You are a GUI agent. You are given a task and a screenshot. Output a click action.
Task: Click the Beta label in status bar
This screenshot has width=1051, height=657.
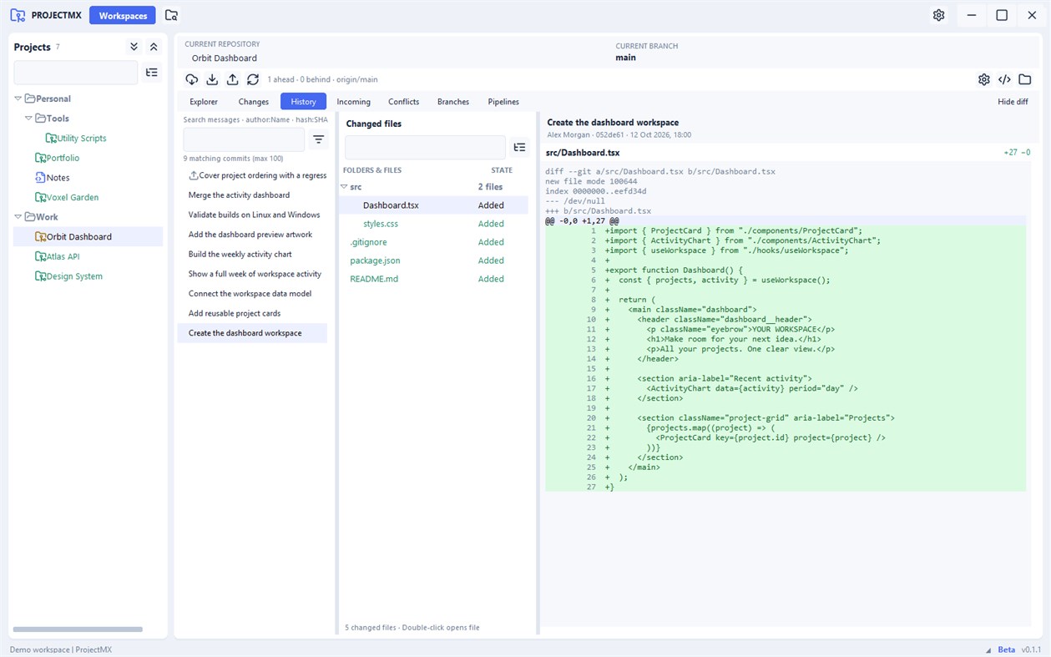pos(1006,649)
